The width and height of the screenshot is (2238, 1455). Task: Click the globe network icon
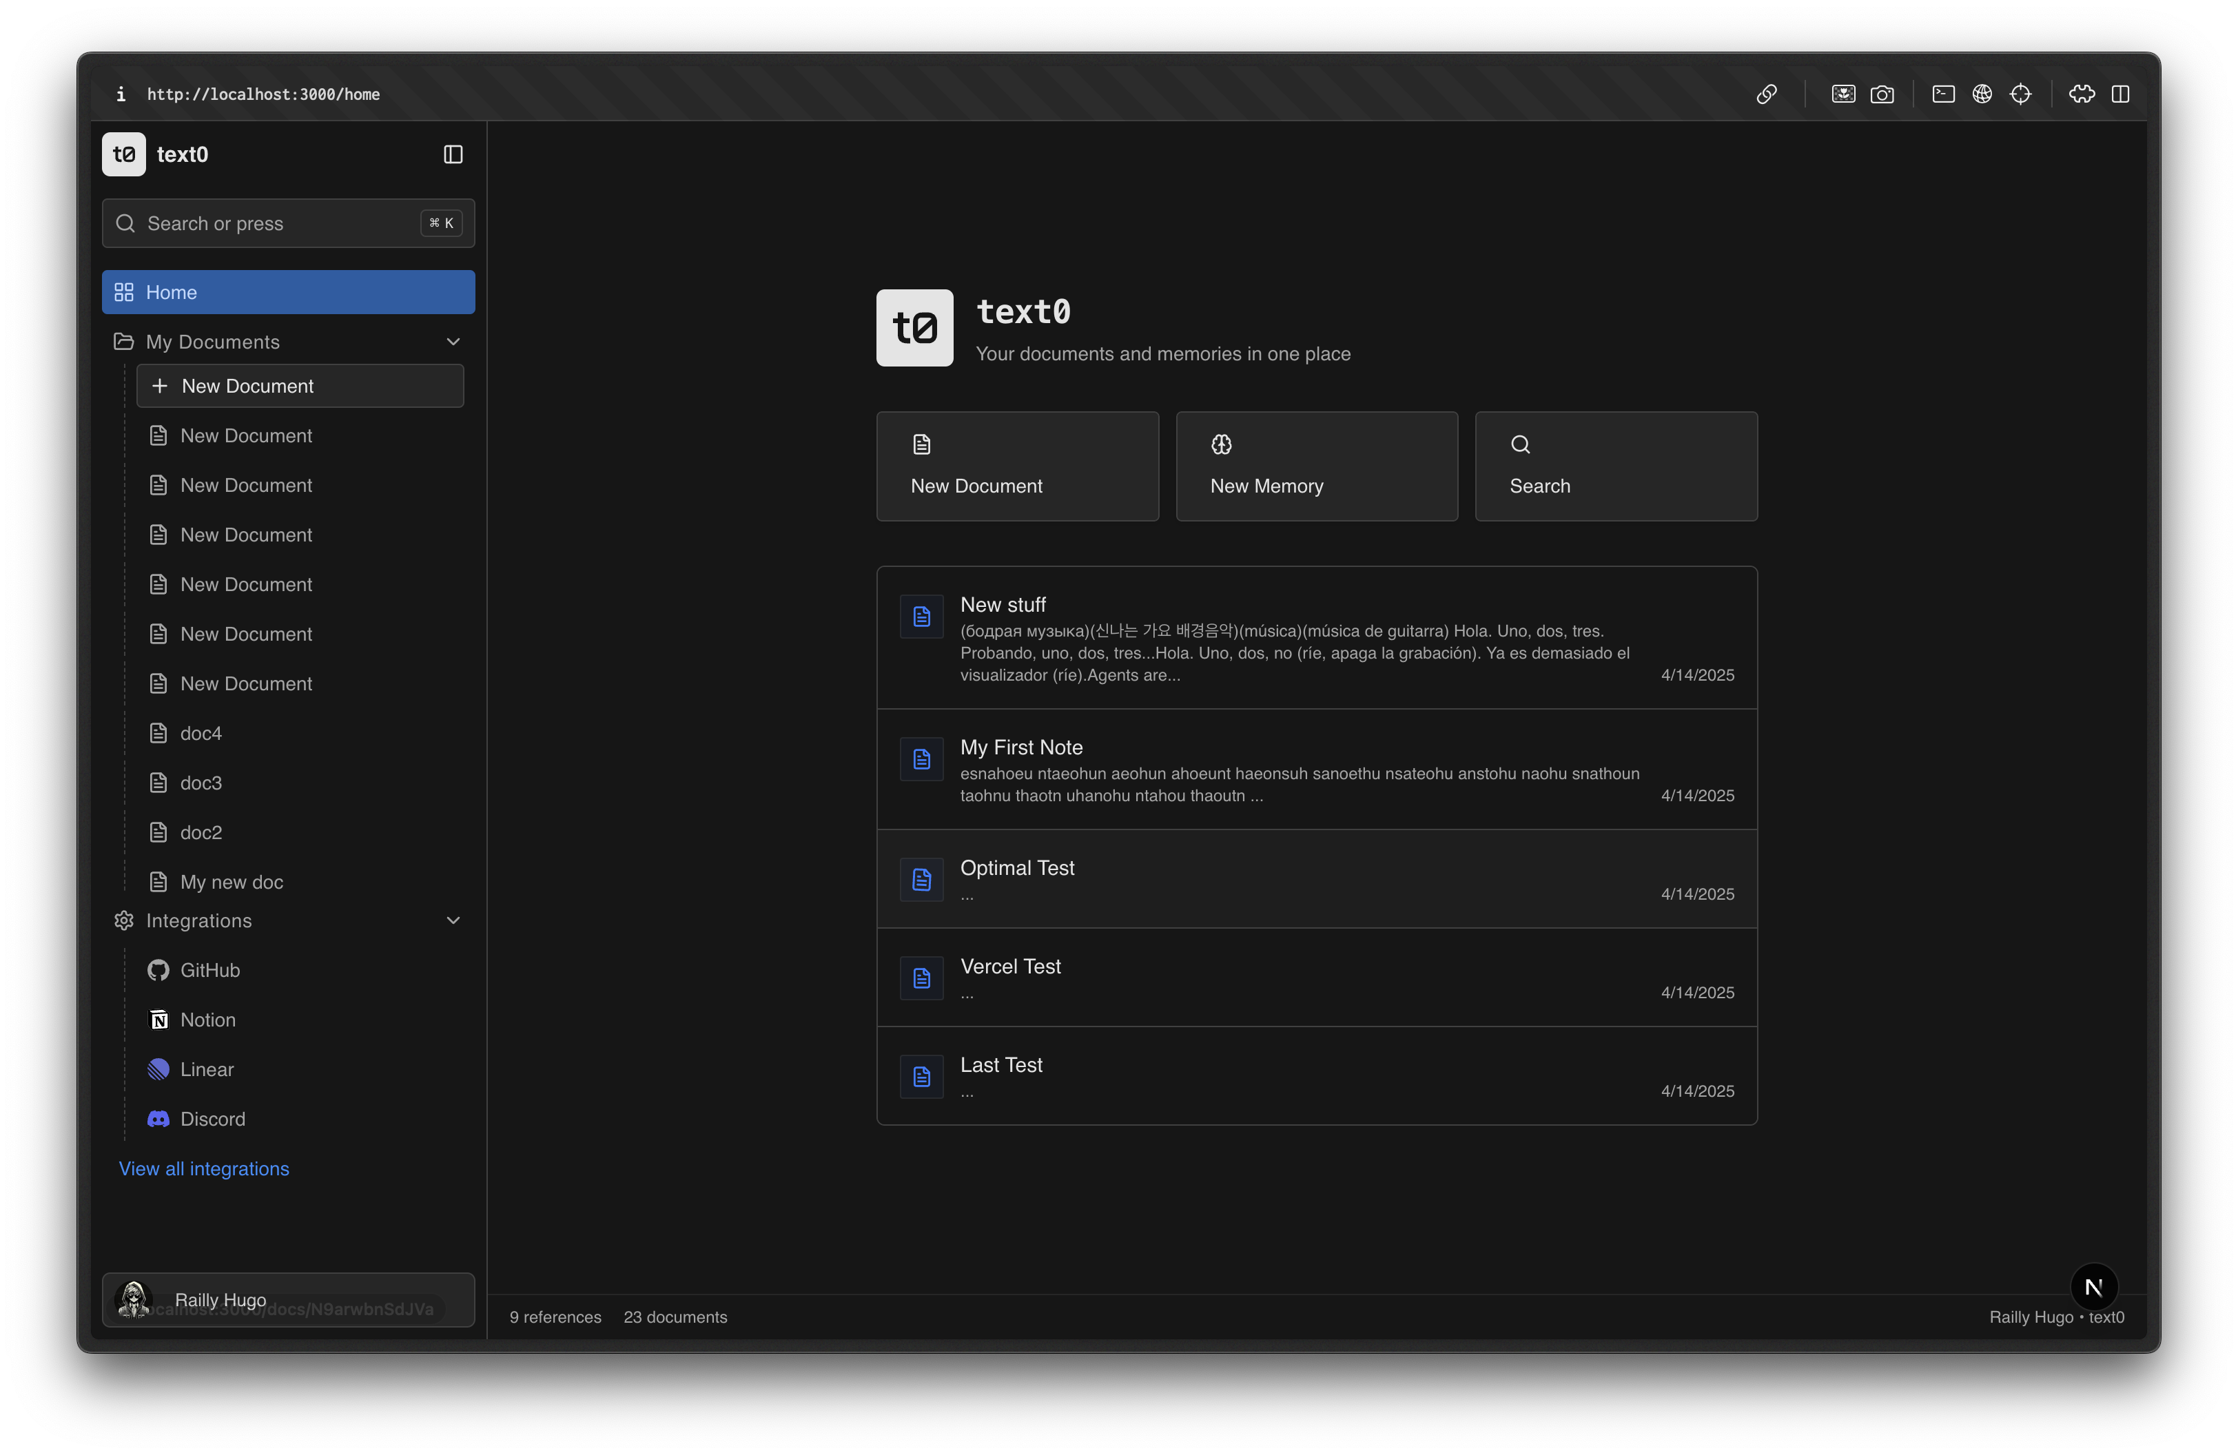coord(1981,94)
